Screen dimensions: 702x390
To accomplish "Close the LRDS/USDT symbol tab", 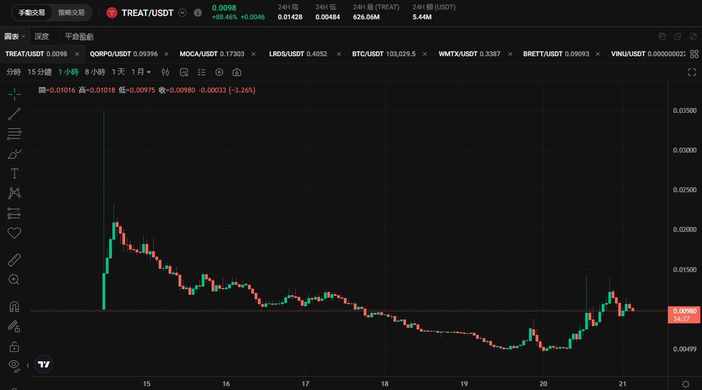I will click(339, 54).
